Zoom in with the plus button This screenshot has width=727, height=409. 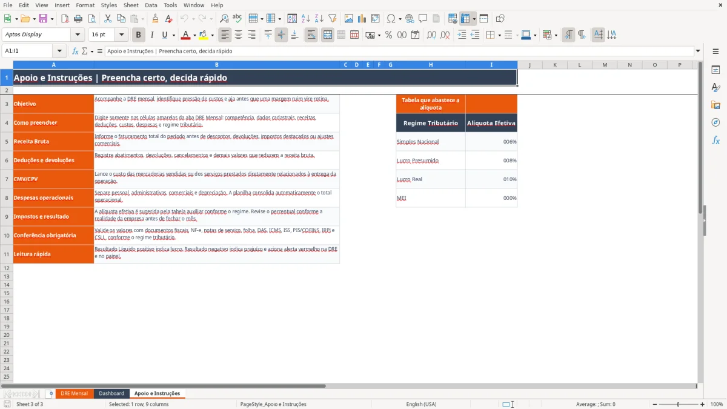coord(703,404)
